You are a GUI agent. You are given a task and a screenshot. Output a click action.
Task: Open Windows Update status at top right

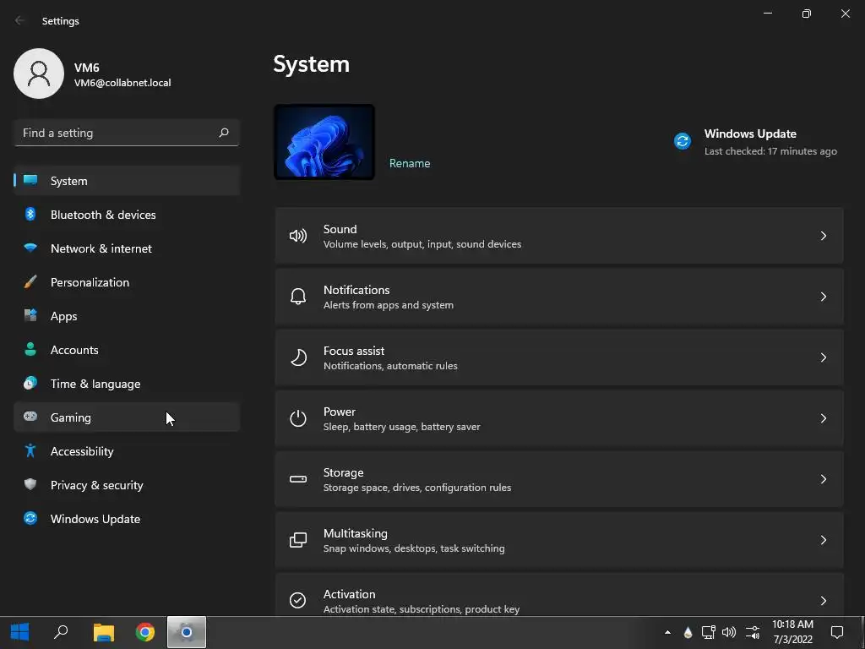pos(756,142)
